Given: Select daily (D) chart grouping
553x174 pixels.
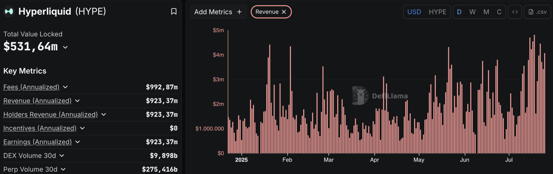Looking at the screenshot, I should [x=459, y=12].
